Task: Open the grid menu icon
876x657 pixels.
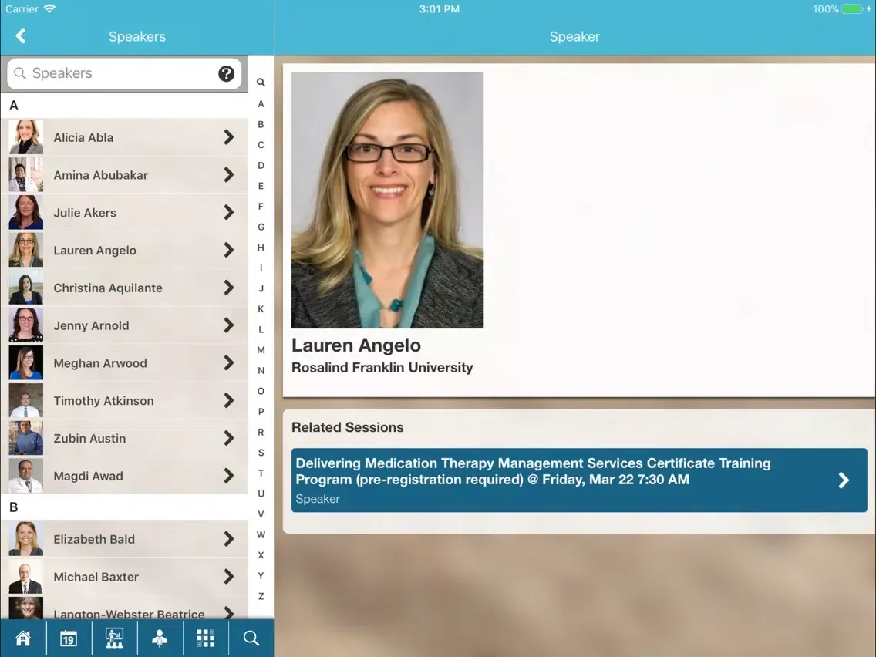Action: (x=206, y=638)
